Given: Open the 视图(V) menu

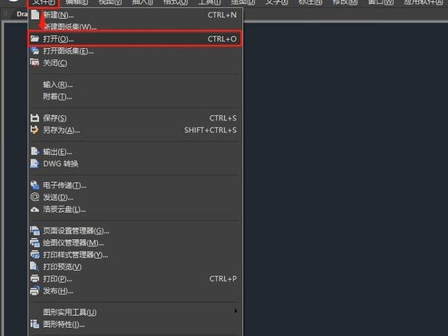Looking at the screenshot, I should [110, 2].
